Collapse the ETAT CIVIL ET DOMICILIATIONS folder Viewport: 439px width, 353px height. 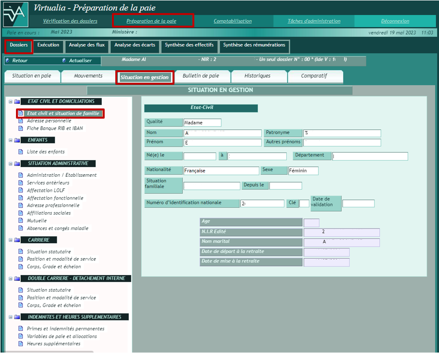pos(10,102)
